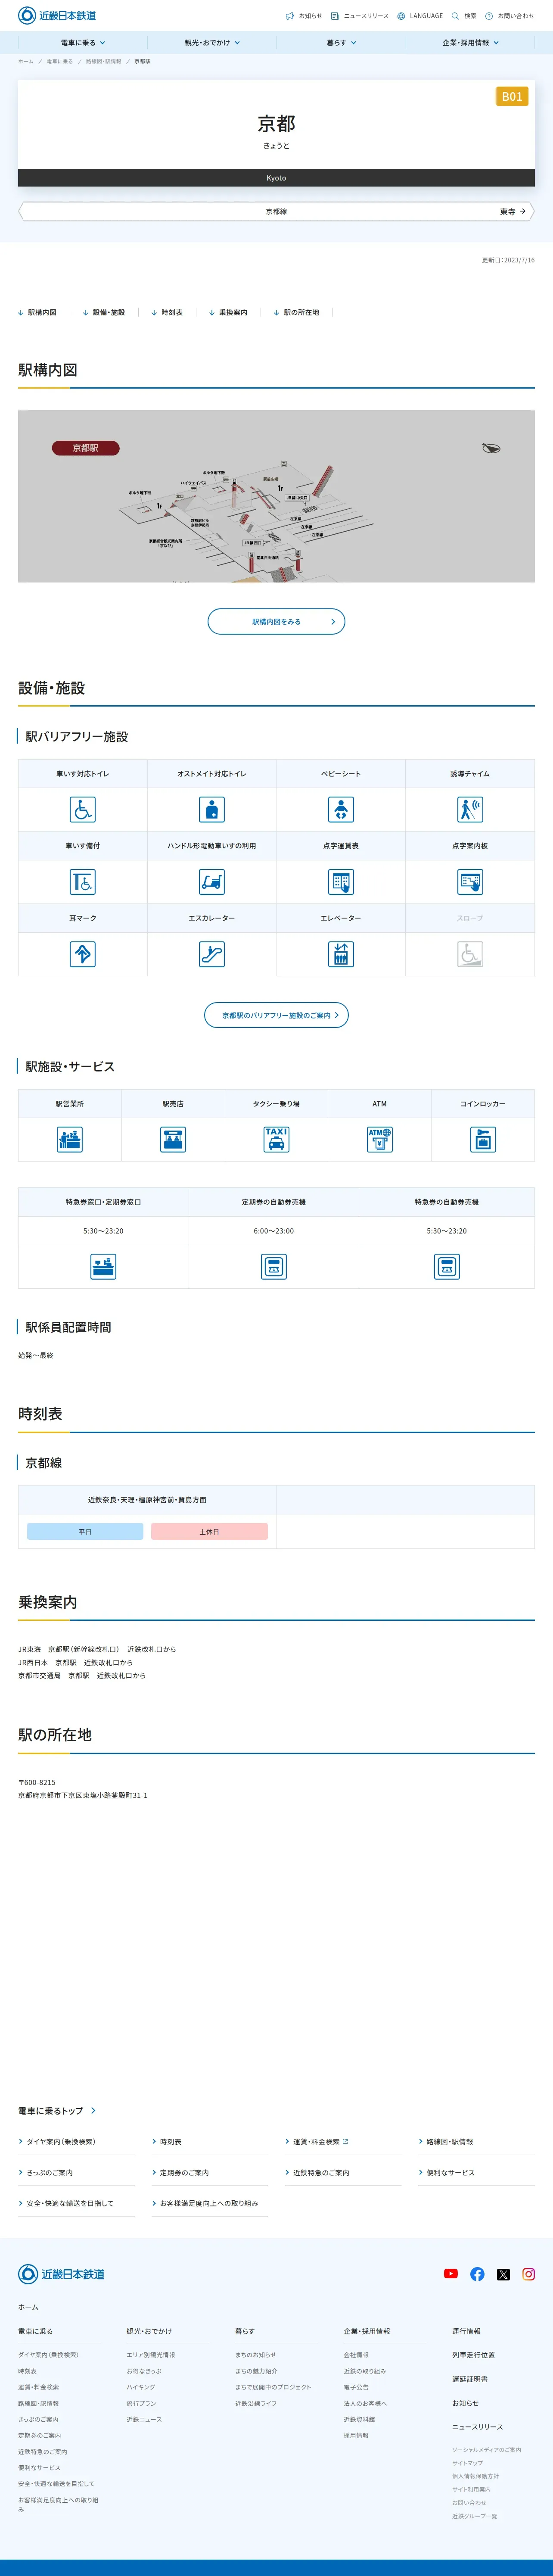Open the Instagram social icon

point(529,2274)
